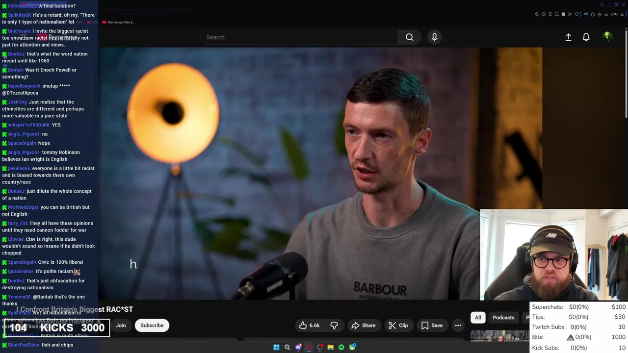The height and width of the screenshot is (353, 628).
Task: Click the browser heart bookmarks icon
Action: click(x=576, y=14)
